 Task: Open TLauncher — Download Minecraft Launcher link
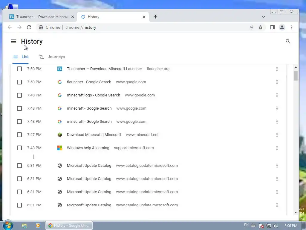[x=104, y=69]
